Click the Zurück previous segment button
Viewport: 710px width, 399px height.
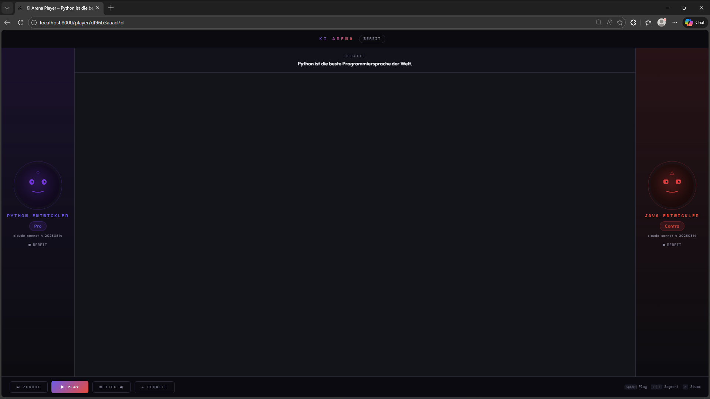[28, 387]
